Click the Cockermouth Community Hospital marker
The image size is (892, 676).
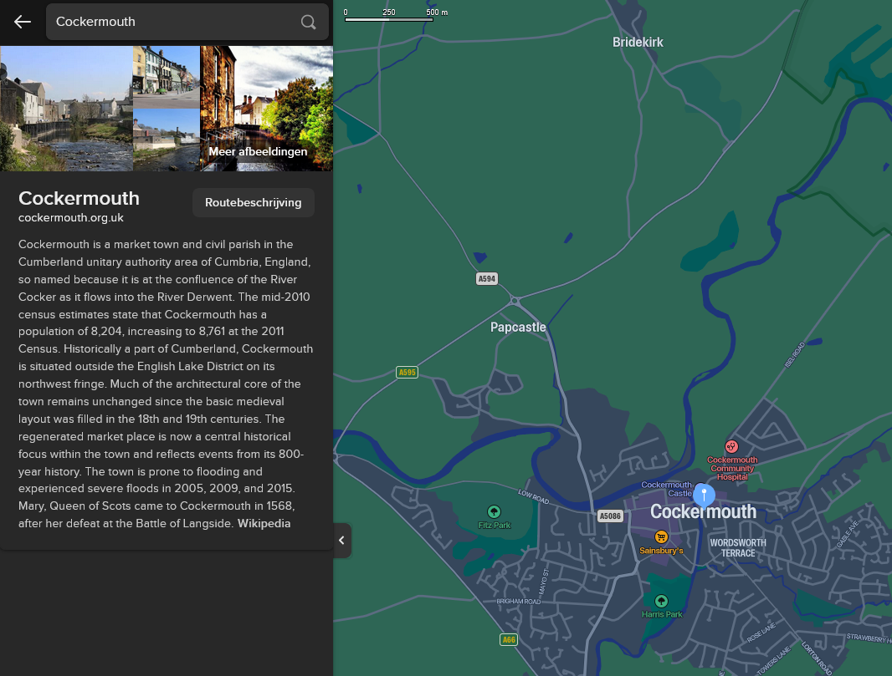[x=731, y=446]
